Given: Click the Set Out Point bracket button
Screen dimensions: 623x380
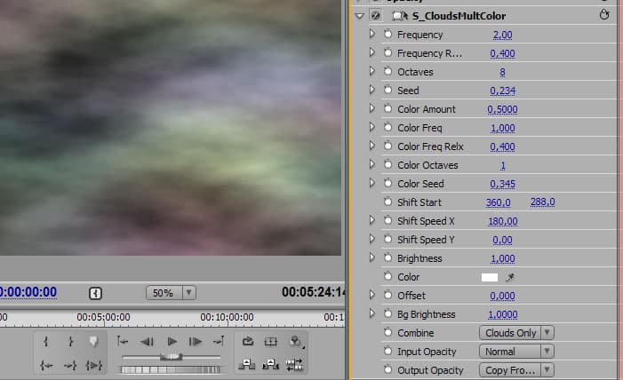Looking at the screenshot, I should click(70, 342).
